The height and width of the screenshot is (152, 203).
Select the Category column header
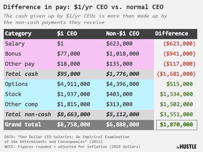pos(18,34)
